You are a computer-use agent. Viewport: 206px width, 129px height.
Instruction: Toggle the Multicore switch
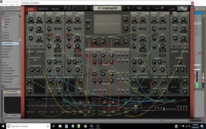(x=88, y=22)
